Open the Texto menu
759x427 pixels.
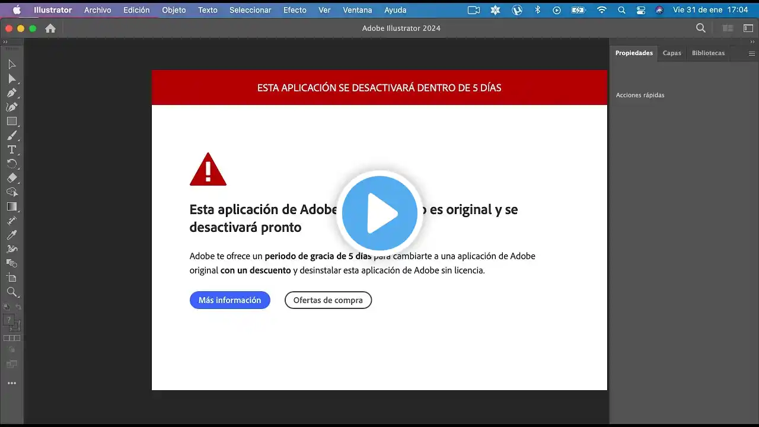[x=208, y=10]
